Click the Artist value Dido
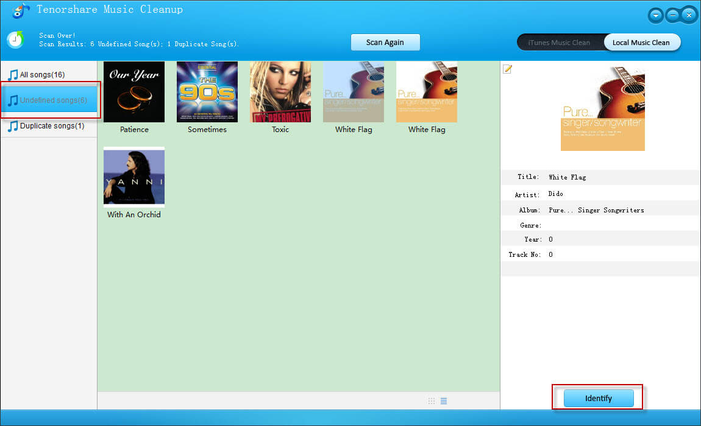The image size is (701, 426). 556,194
